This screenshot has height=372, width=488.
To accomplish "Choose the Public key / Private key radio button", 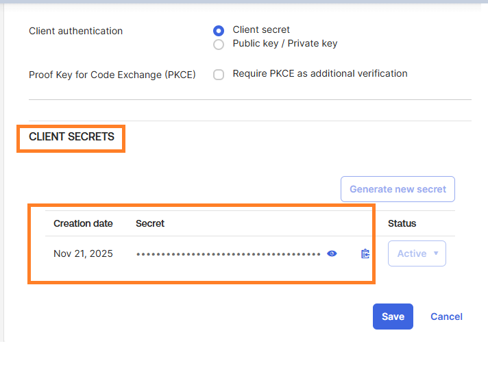I will coord(219,45).
